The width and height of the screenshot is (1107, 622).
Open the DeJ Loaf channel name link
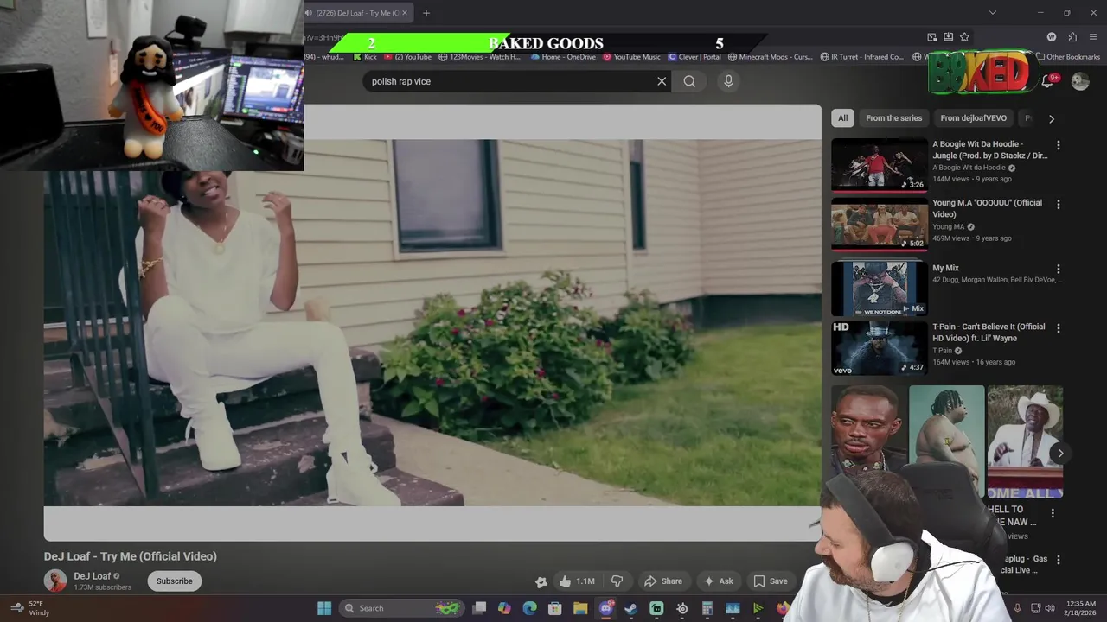pyautogui.click(x=92, y=576)
